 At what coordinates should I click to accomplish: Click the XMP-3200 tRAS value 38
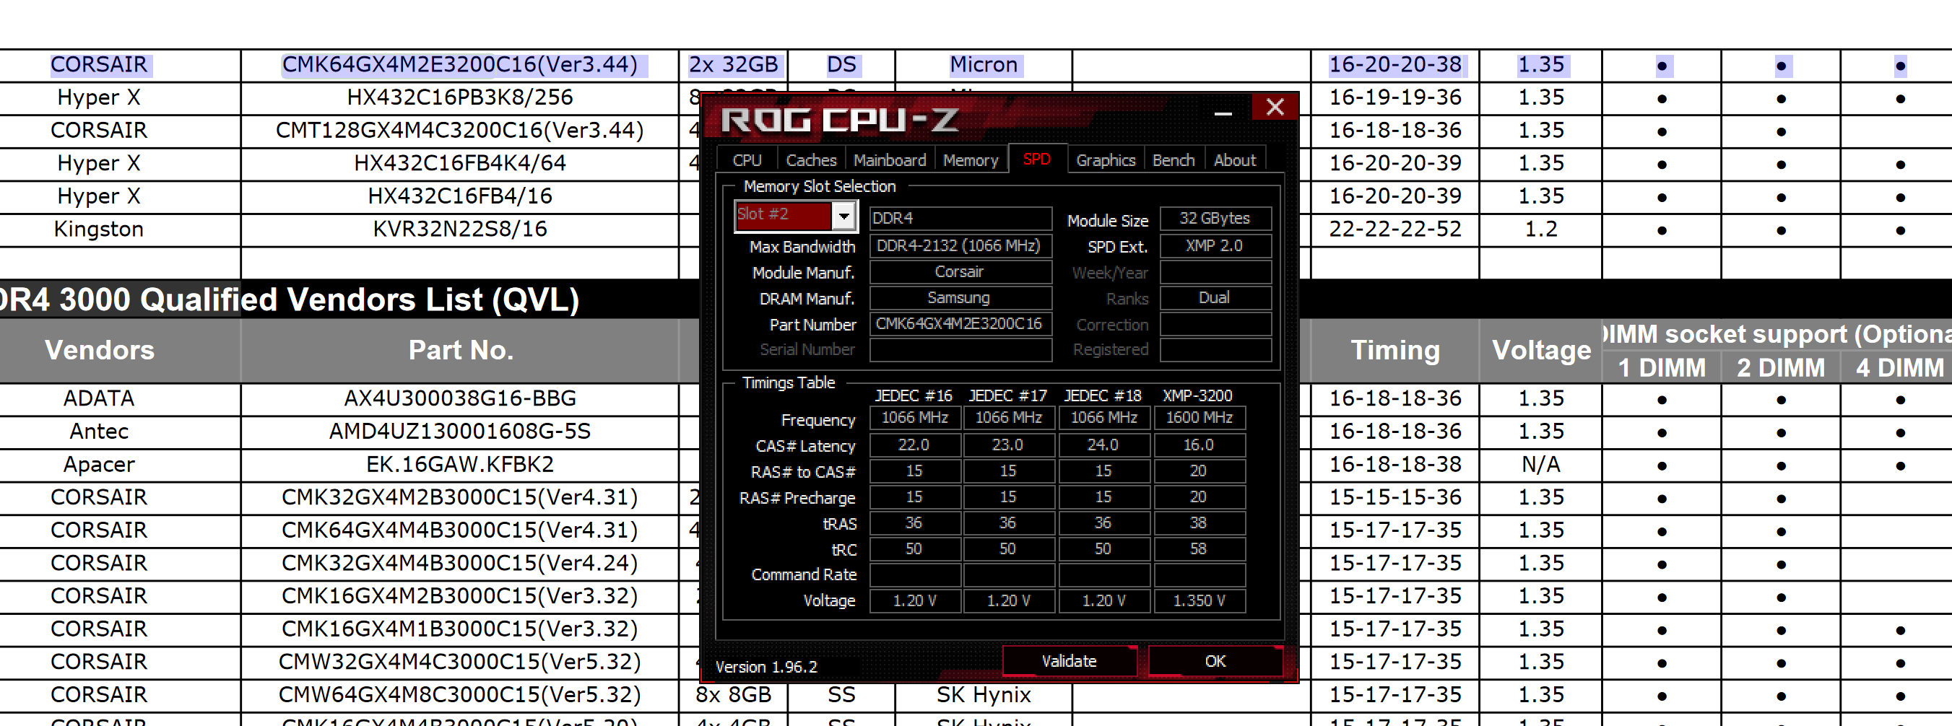[1199, 523]
